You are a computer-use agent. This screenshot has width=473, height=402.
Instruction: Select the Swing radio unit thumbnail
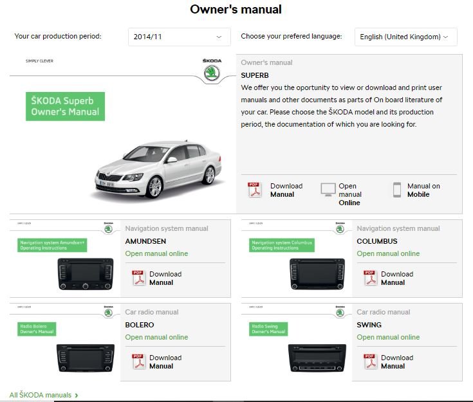tap(317, 358)
